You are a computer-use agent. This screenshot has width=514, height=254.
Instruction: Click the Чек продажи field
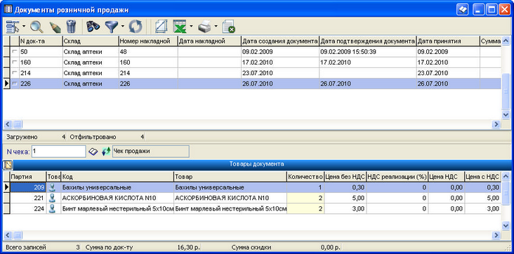151,152
